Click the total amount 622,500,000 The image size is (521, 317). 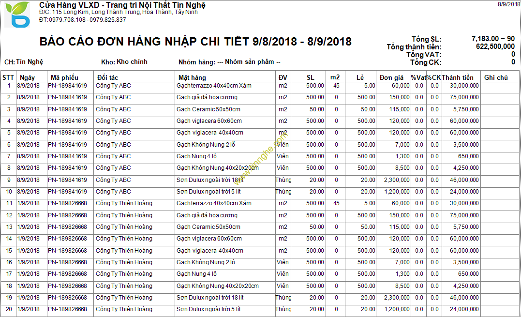click(495, 46)
